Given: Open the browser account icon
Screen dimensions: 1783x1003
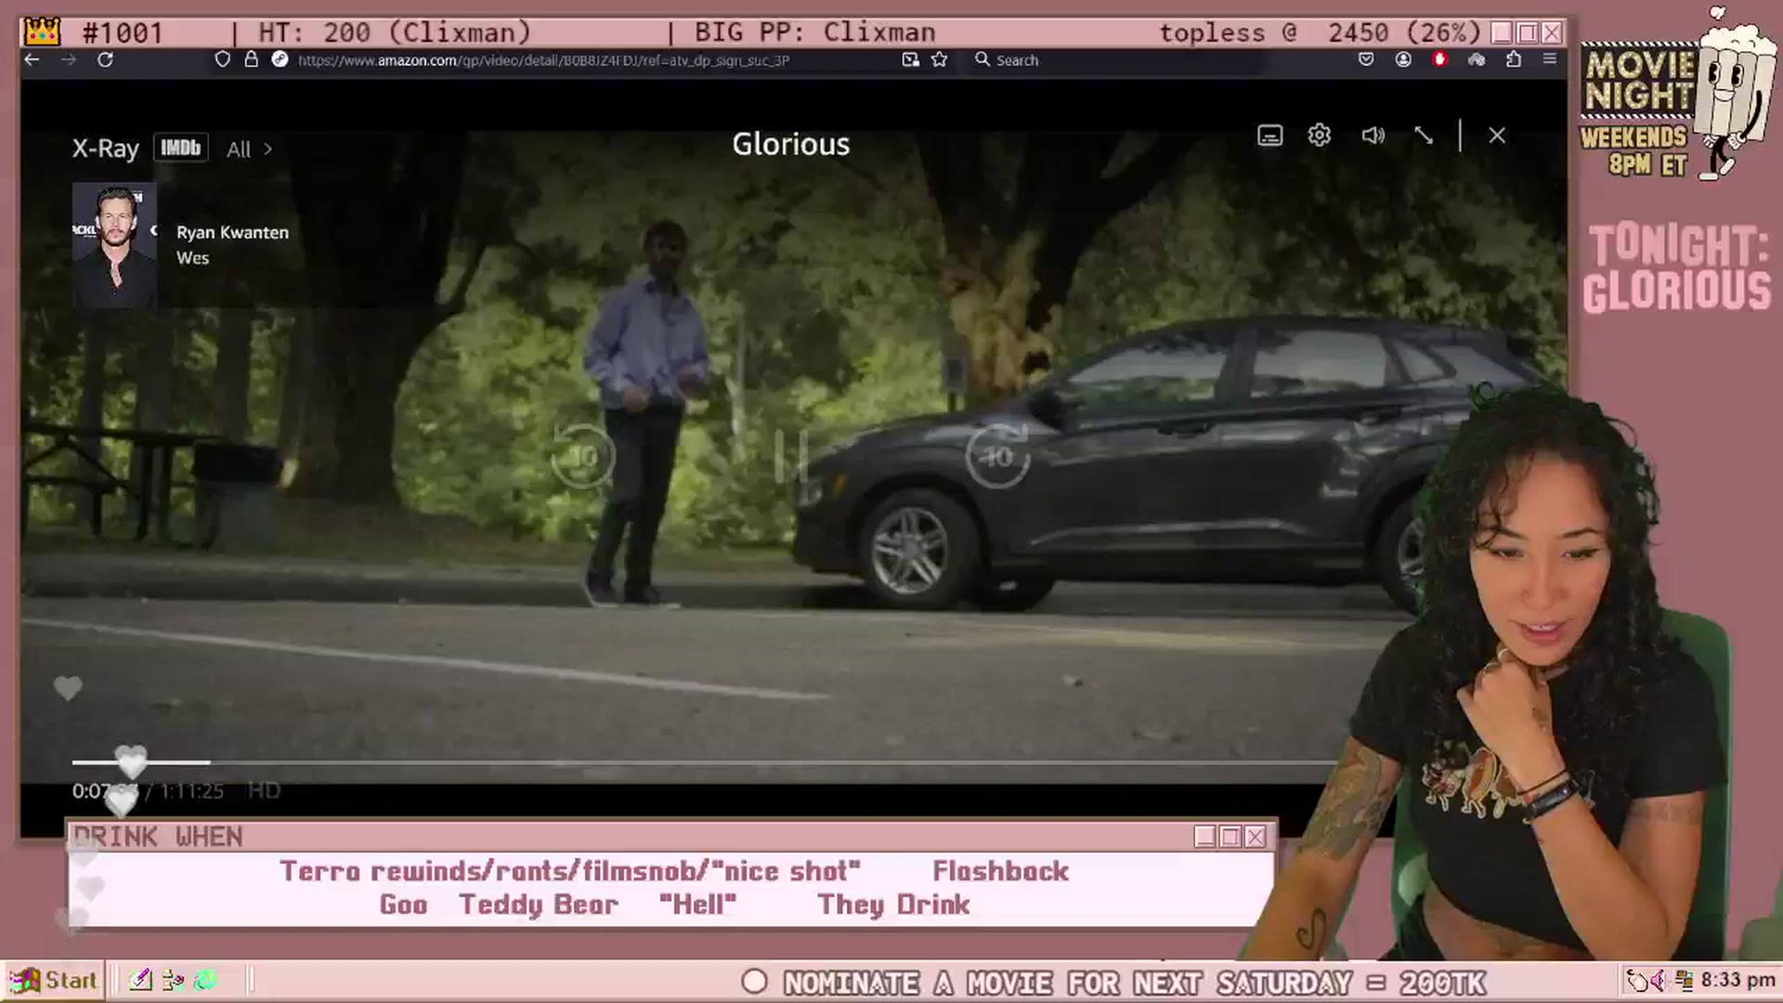Looking at the screenshot, I should [1403, 59].
